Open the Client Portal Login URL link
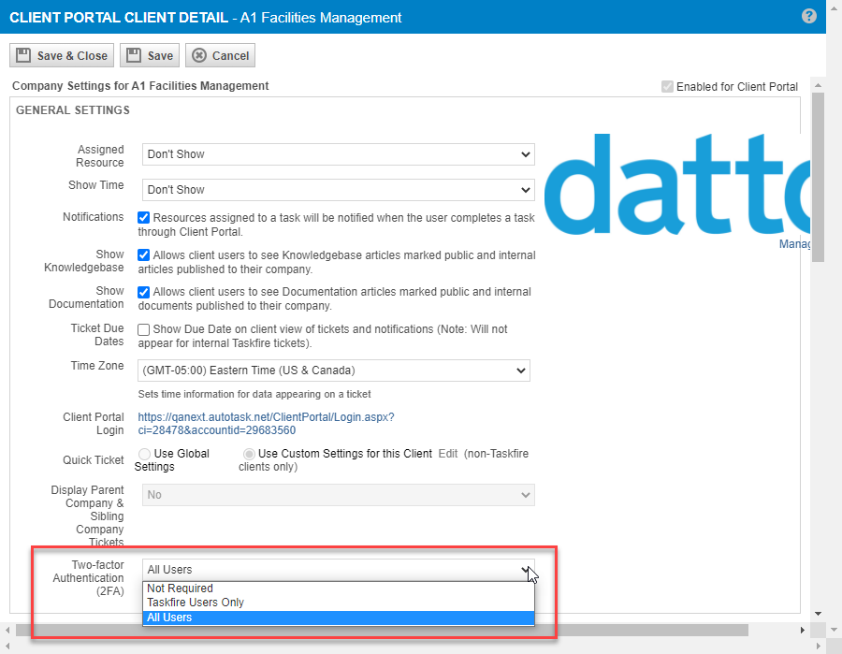842x654 pixels. point(266,424)
